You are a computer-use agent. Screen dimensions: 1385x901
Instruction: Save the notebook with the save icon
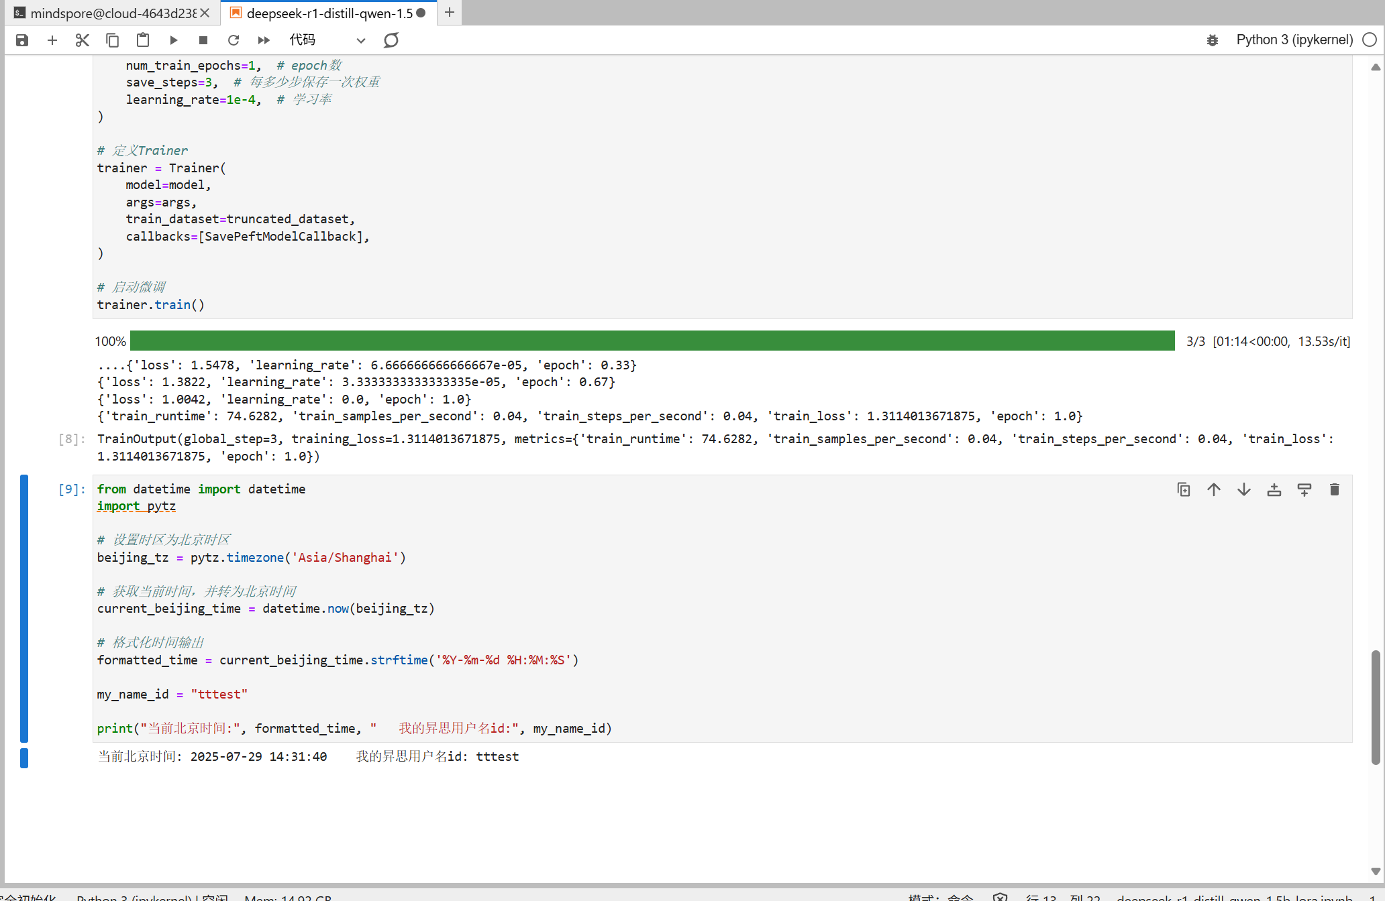coord(22,40)
